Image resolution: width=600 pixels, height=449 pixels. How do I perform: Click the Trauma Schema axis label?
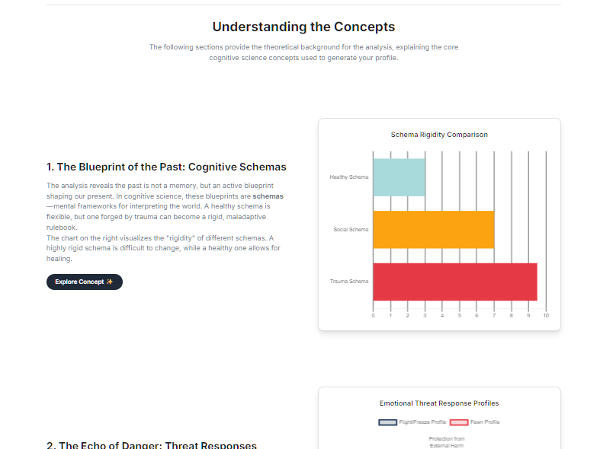pos(349,282)
